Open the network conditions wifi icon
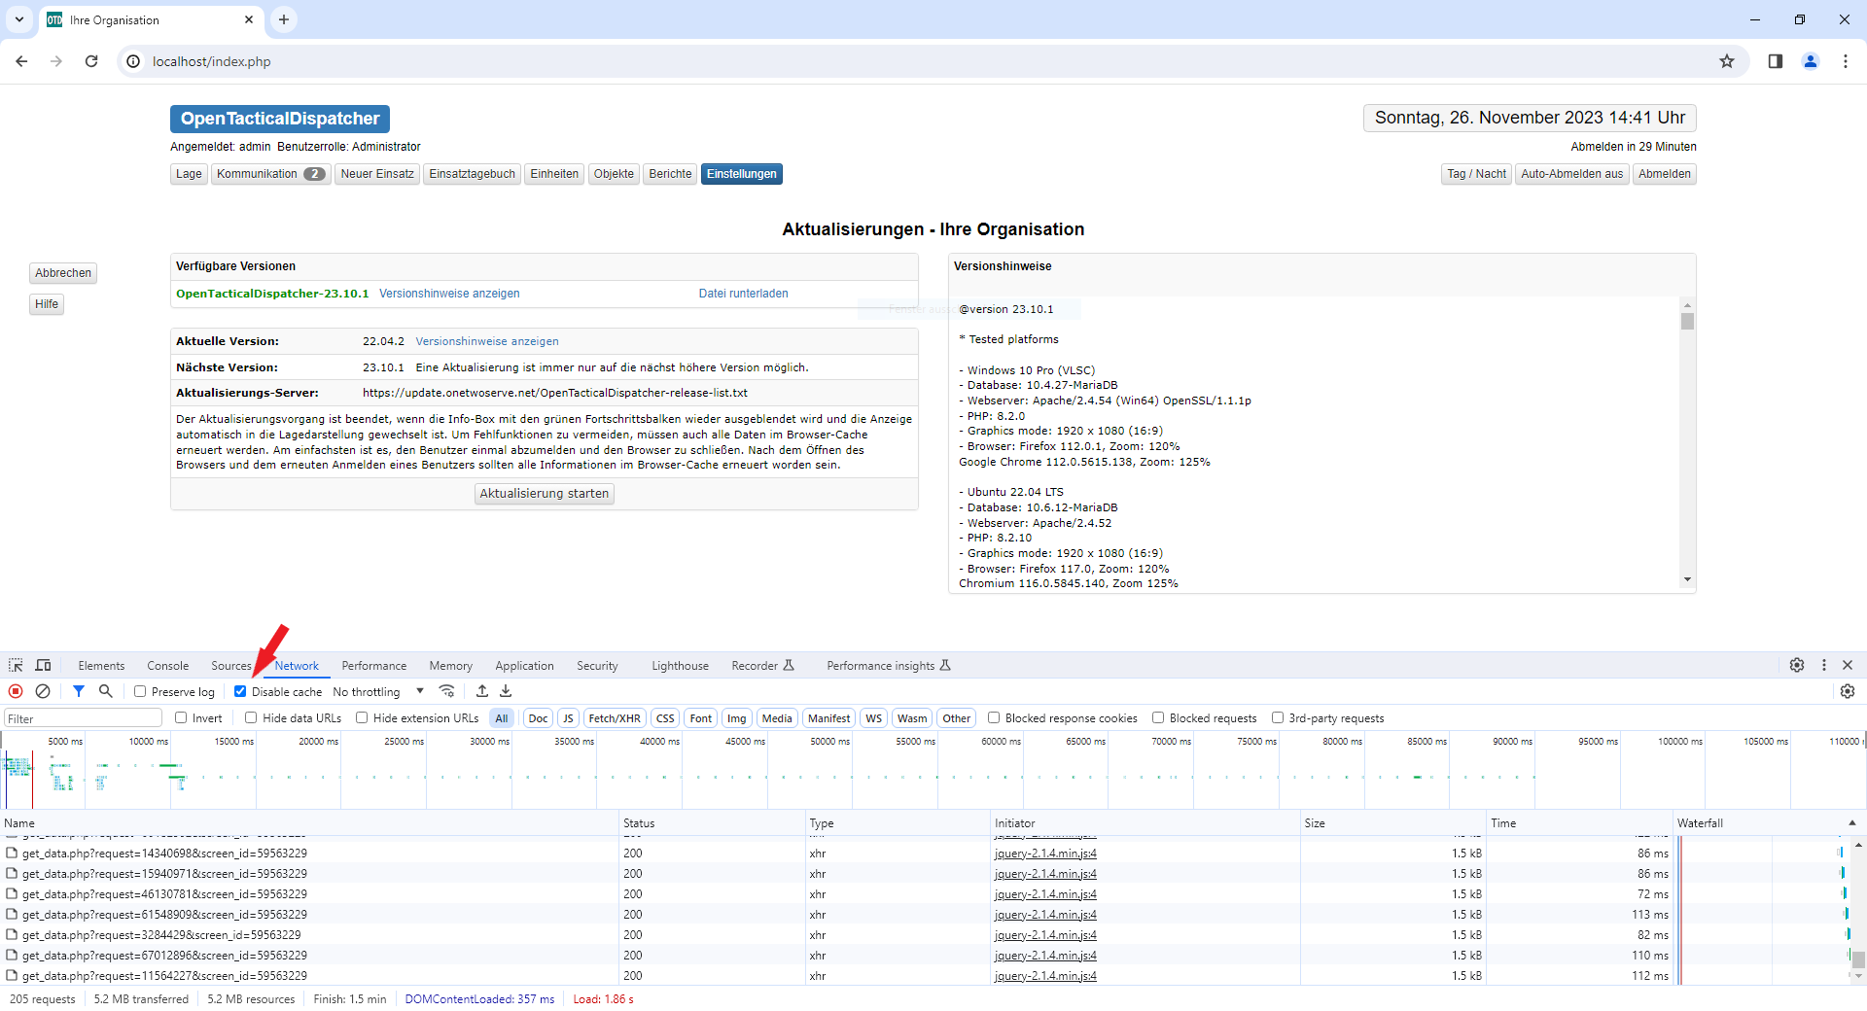 (x=447, y=691)
